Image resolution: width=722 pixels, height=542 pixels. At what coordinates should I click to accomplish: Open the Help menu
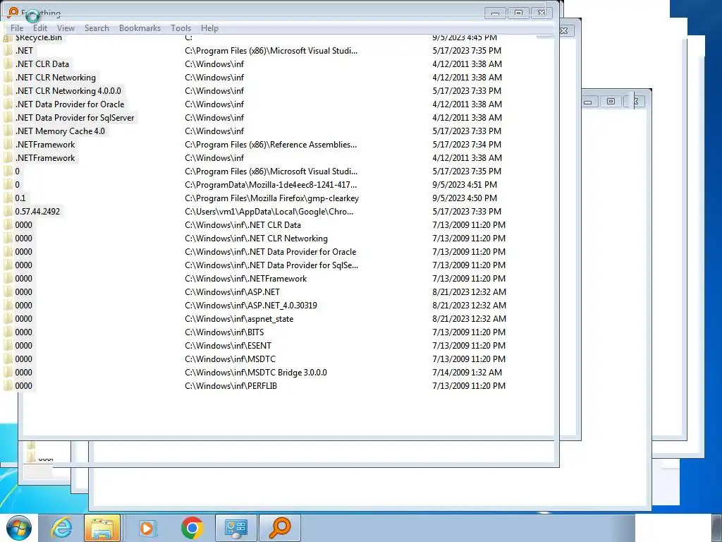209,28
